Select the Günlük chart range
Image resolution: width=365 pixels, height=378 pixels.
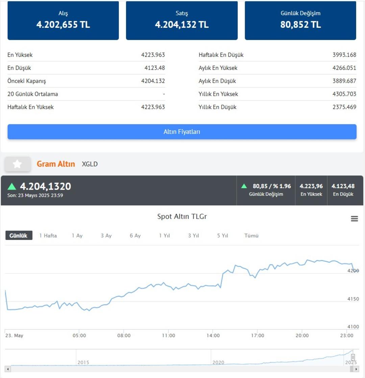(x=19, y=236)
